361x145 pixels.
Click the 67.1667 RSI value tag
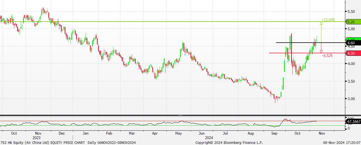(353, 122)
